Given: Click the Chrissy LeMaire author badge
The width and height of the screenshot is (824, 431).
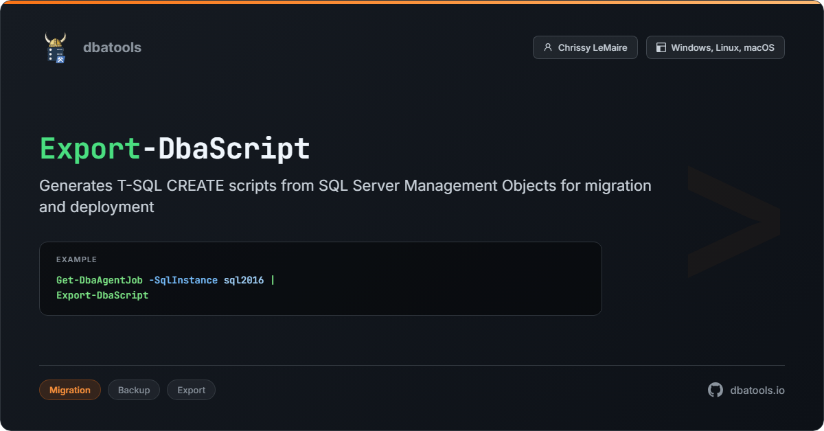Looking at the screenshot, I should (585, 47).
